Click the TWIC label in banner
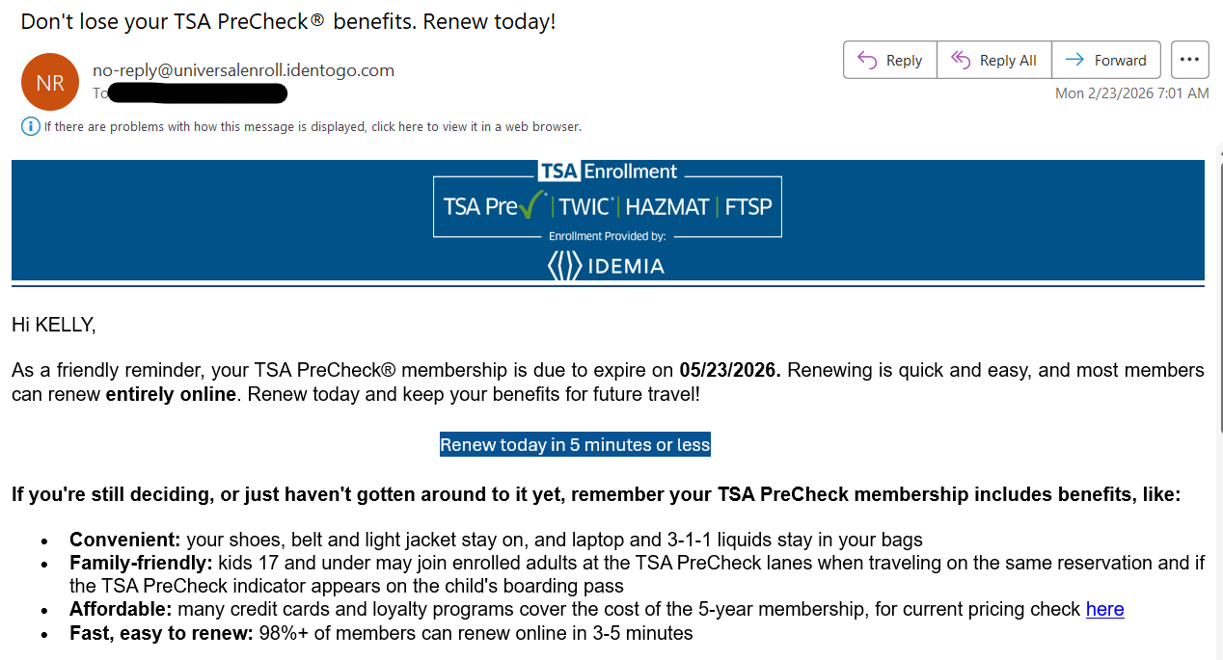Image resolution: width=1223 pixels, height=660 pixels. [x=585, y=206]
